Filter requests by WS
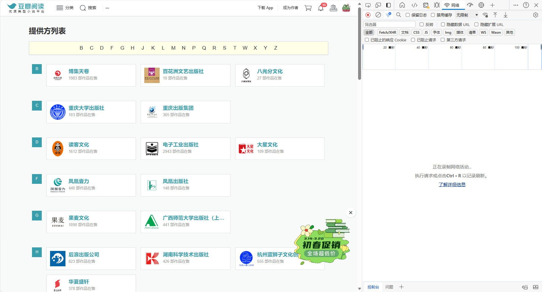This screenshot has width=542, height=292. coord(483,33)
